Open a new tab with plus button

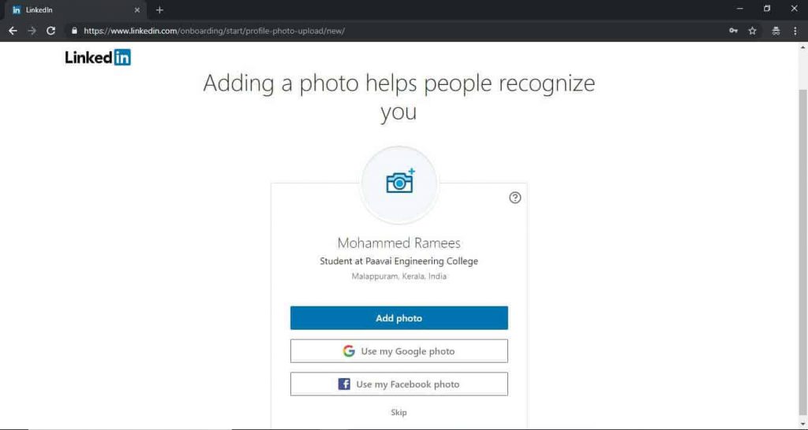tap(159, 9)
